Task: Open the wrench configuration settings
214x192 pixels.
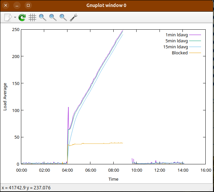Action: pyautogui.click(x=73, y=17)
